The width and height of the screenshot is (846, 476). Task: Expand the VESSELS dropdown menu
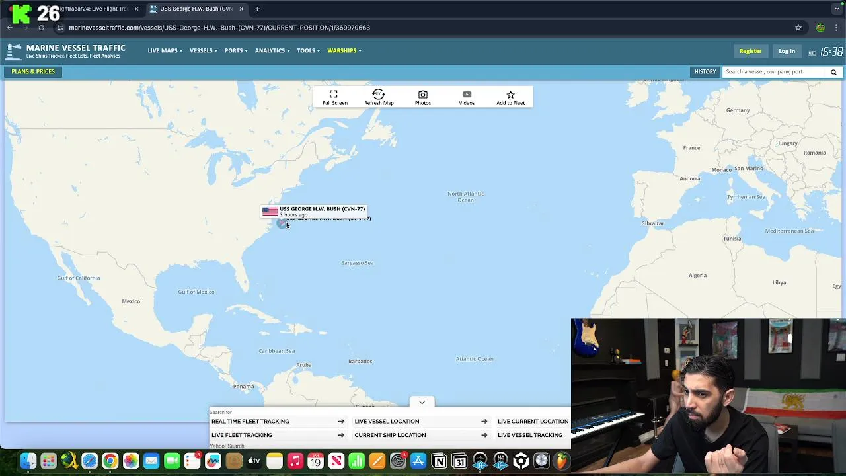pos(203,50)
